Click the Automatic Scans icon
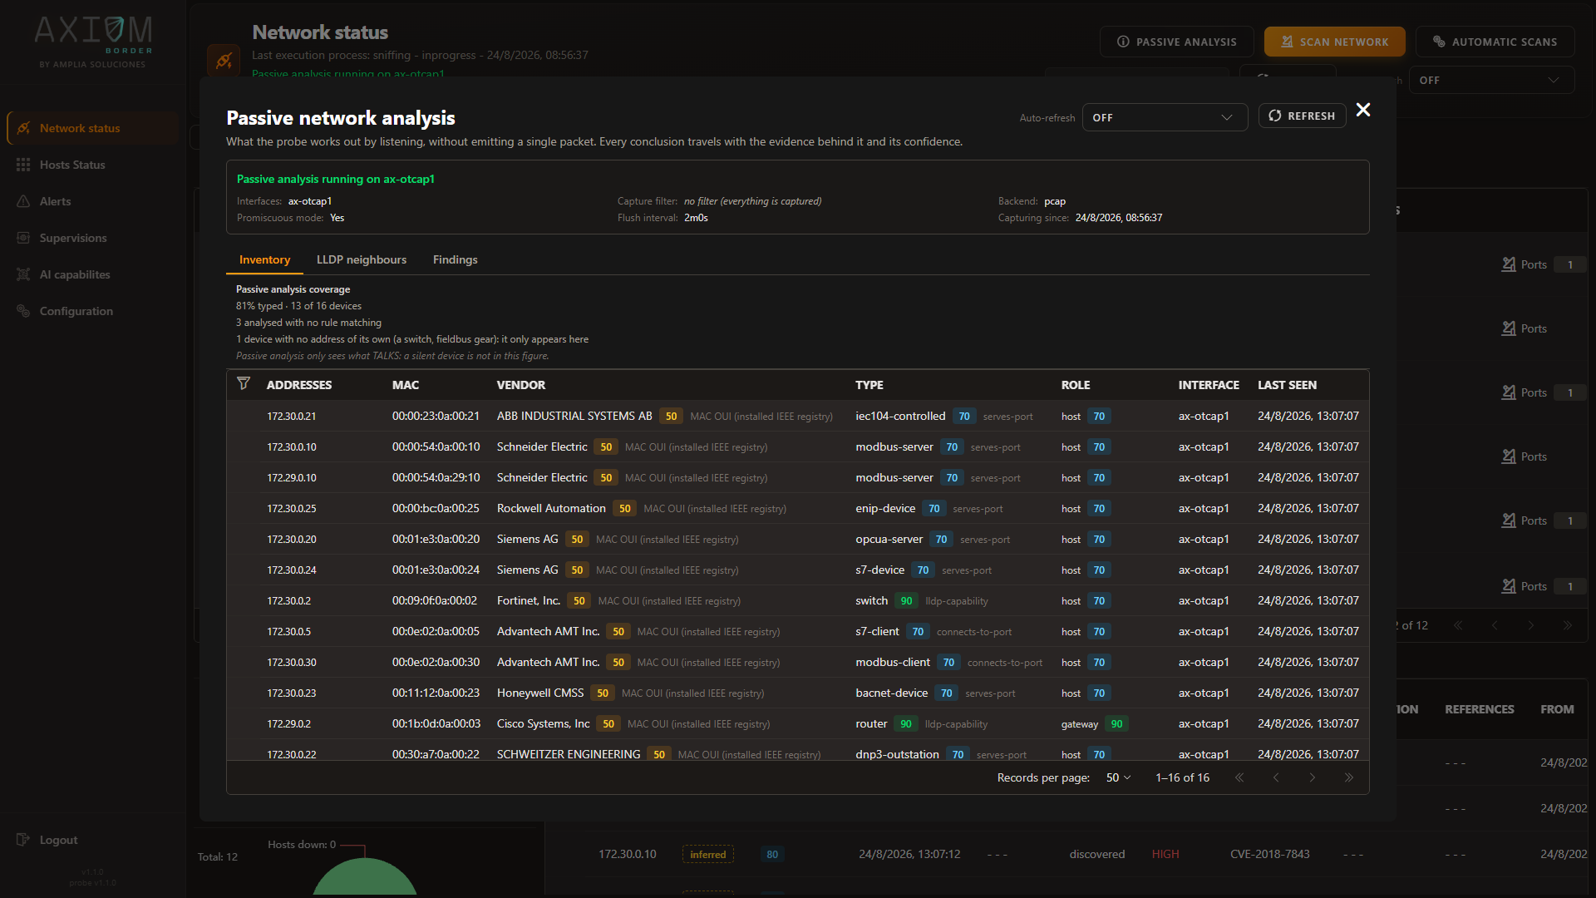 click(x=1439, y=42)
